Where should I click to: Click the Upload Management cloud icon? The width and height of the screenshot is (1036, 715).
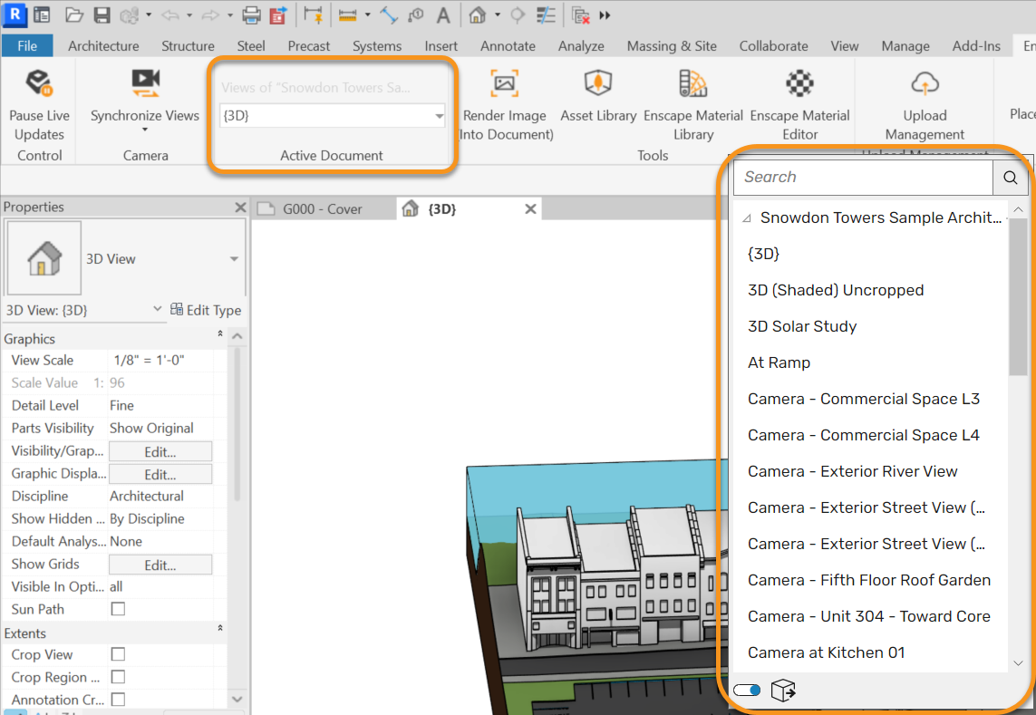tap(925, 84)
